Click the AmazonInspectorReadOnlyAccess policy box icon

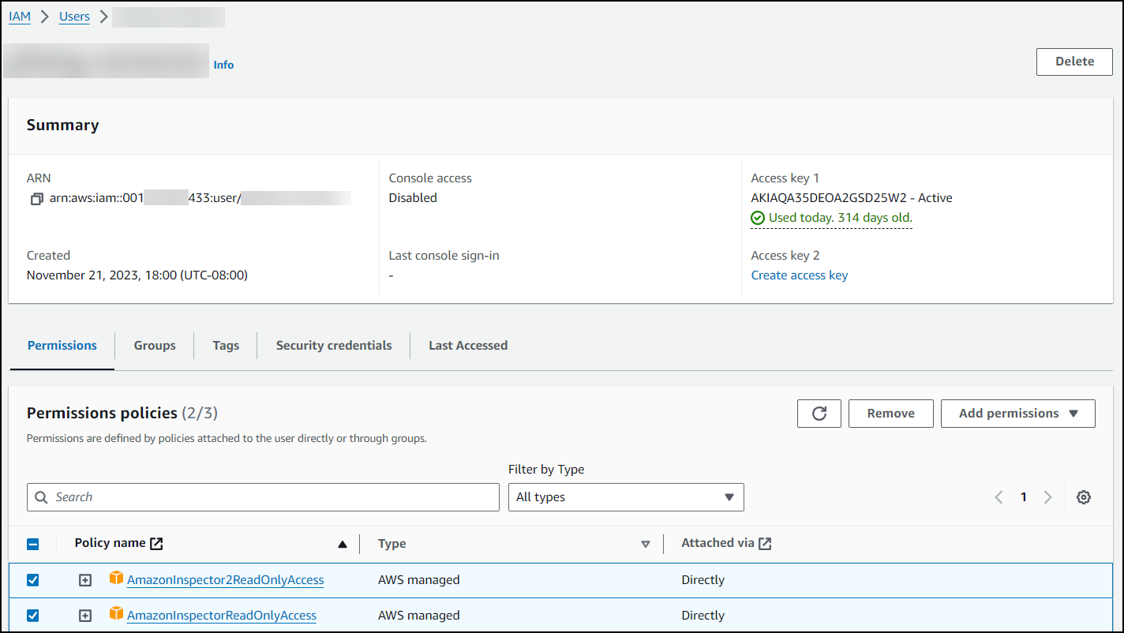(x=117, y=614)
